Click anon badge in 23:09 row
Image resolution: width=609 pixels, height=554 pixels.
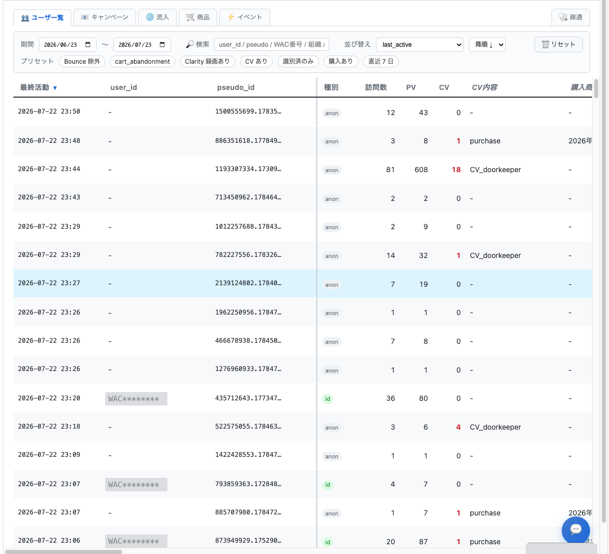pos(332,456)
